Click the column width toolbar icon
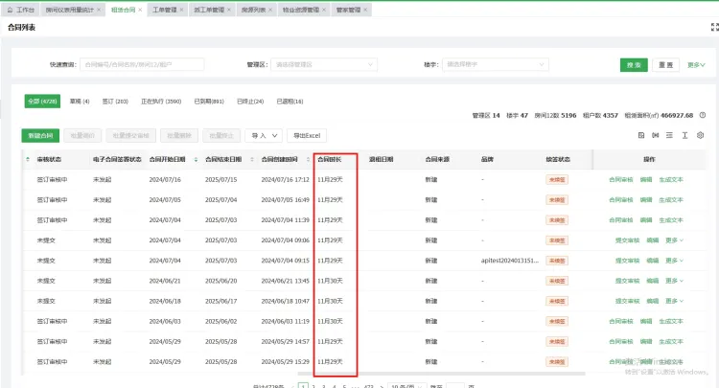The image size is (719, 388). pos(656,136)
